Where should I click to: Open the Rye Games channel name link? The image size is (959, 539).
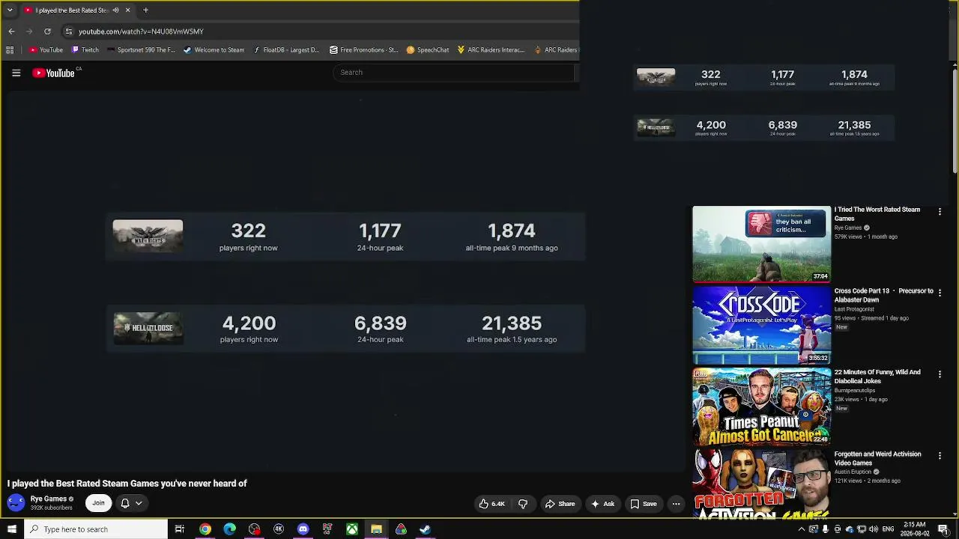(x=49, y=499)
